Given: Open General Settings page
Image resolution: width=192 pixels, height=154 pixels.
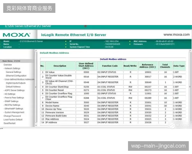Looking at the screenshot, I should 13,72.
